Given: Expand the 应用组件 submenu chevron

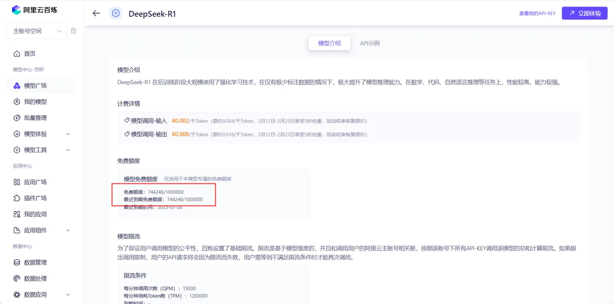Looking at the screenshot, I should pyautogui.click(x=68, y=230).
